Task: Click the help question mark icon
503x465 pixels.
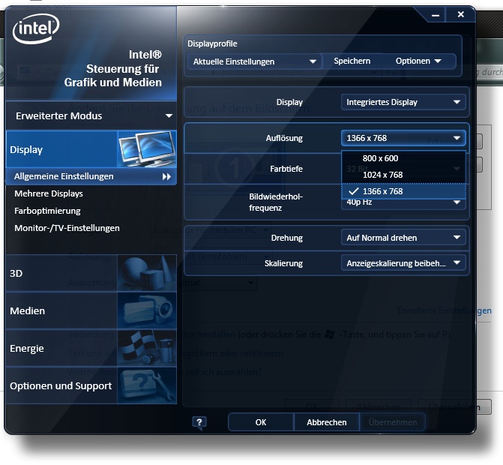Action: (x=199, y=422)
